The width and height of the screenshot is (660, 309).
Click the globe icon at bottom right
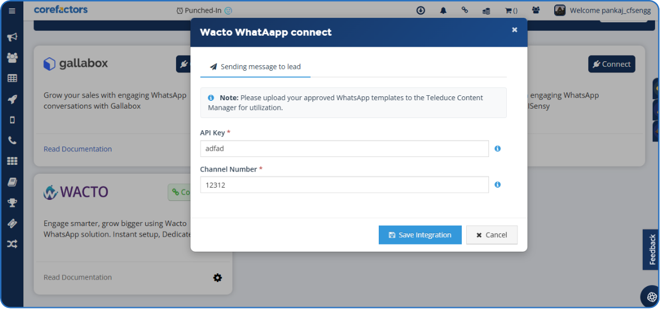pos(652,297)
